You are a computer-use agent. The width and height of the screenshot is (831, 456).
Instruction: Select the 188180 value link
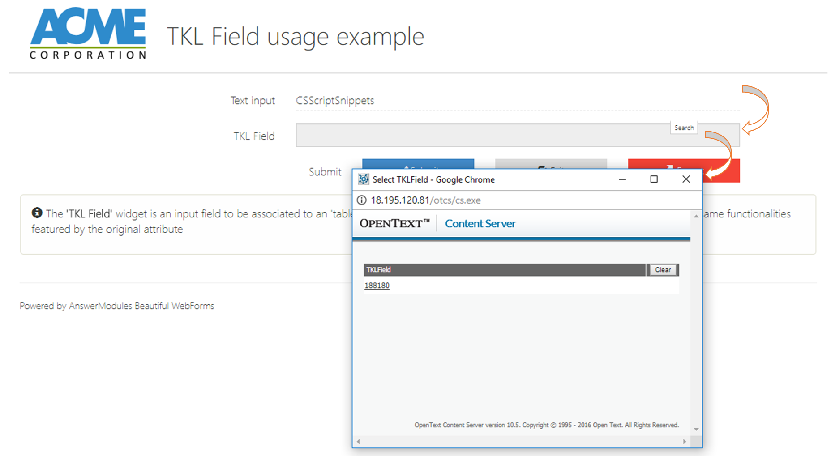377,286
